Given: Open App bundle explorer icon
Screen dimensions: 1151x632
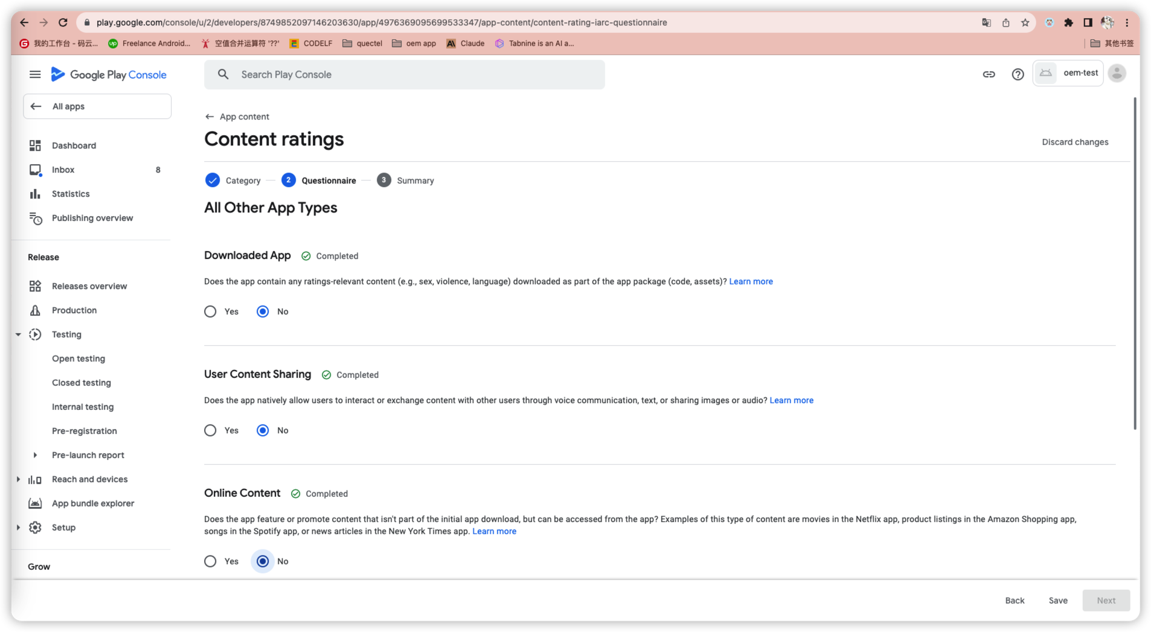Looking at the screenshot, I should coord(35,503).
